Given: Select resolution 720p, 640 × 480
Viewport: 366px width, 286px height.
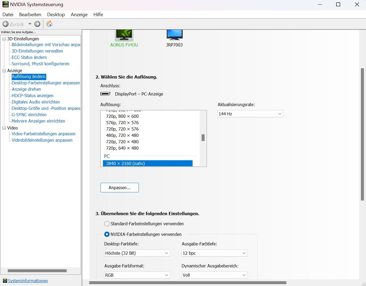Looking at the screenshot, I should [122, 148].
